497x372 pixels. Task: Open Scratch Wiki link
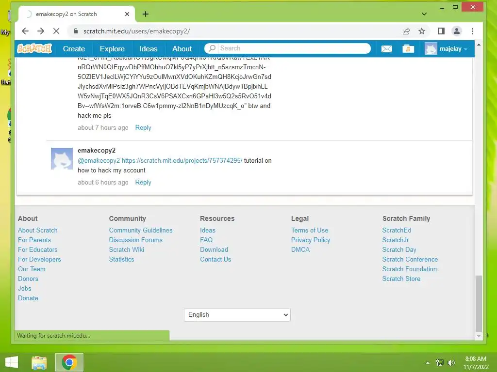[x=127, y=249]
